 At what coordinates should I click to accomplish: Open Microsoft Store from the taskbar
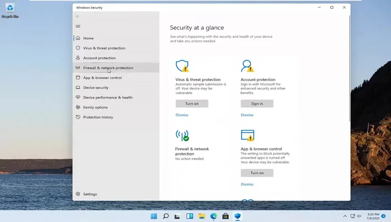point(225,216)
